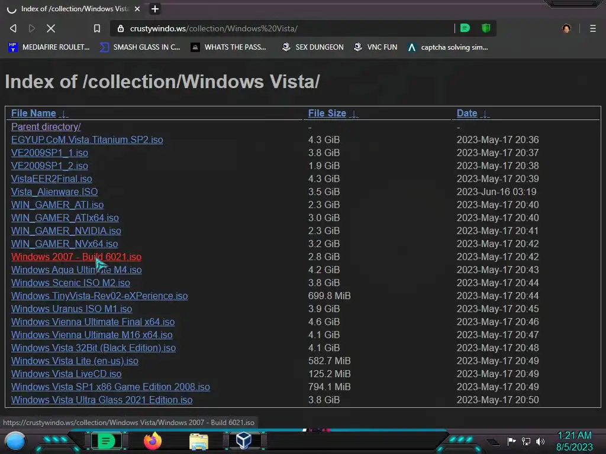Image resolution: width=606 pixels, height=454 pixels.
Task: Open the Start orb on the taskbar
Action: pyautogui.click(x=15, y=442)
